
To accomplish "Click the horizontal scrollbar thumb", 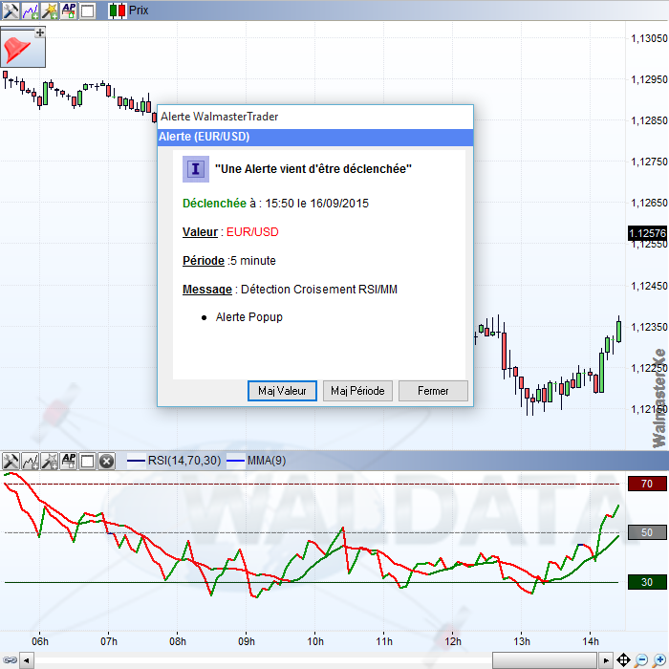I will tap(547, 660).
